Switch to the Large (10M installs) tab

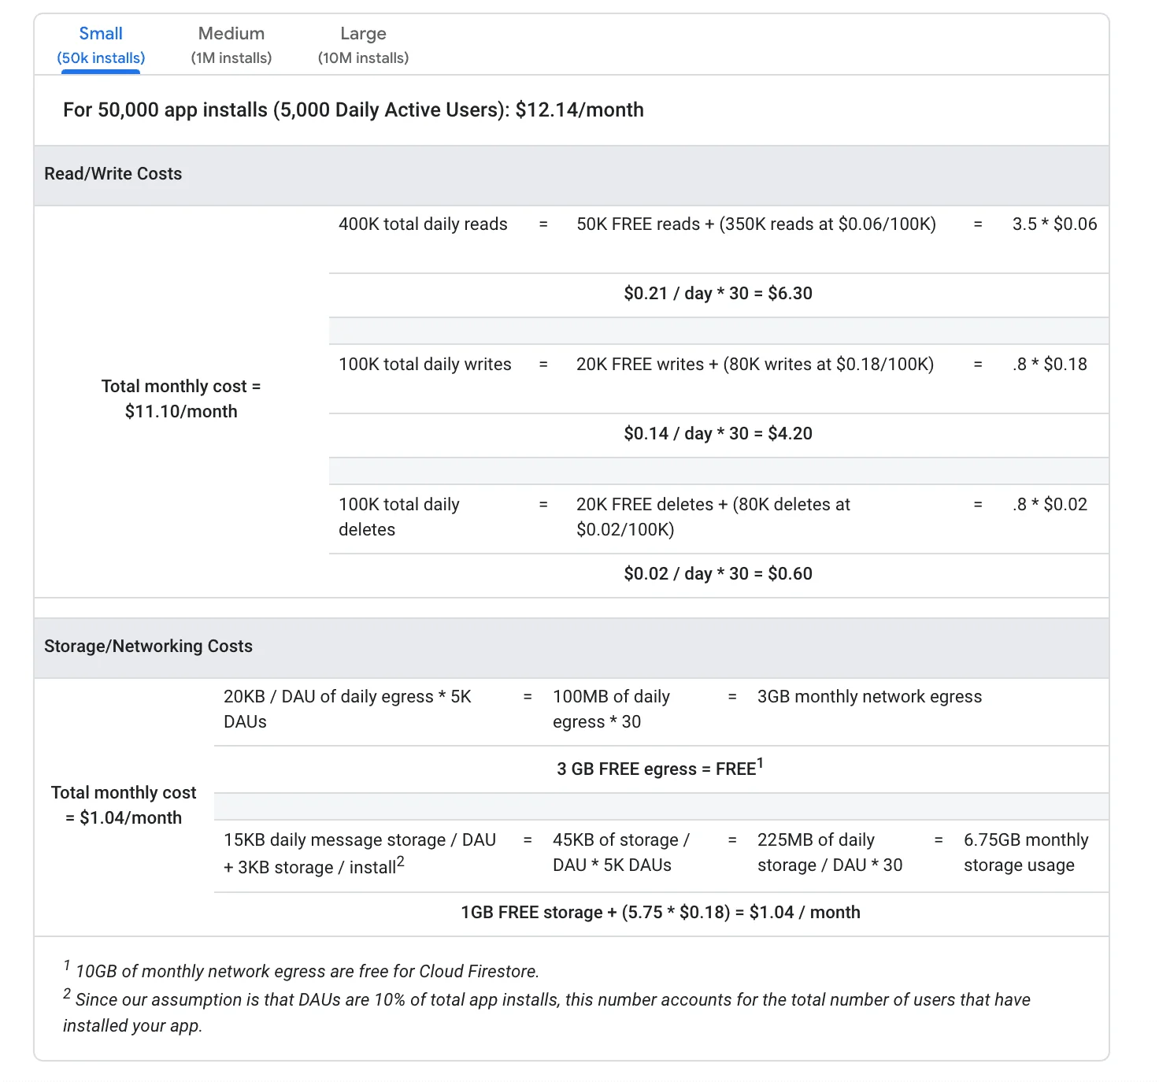point(363,45)
